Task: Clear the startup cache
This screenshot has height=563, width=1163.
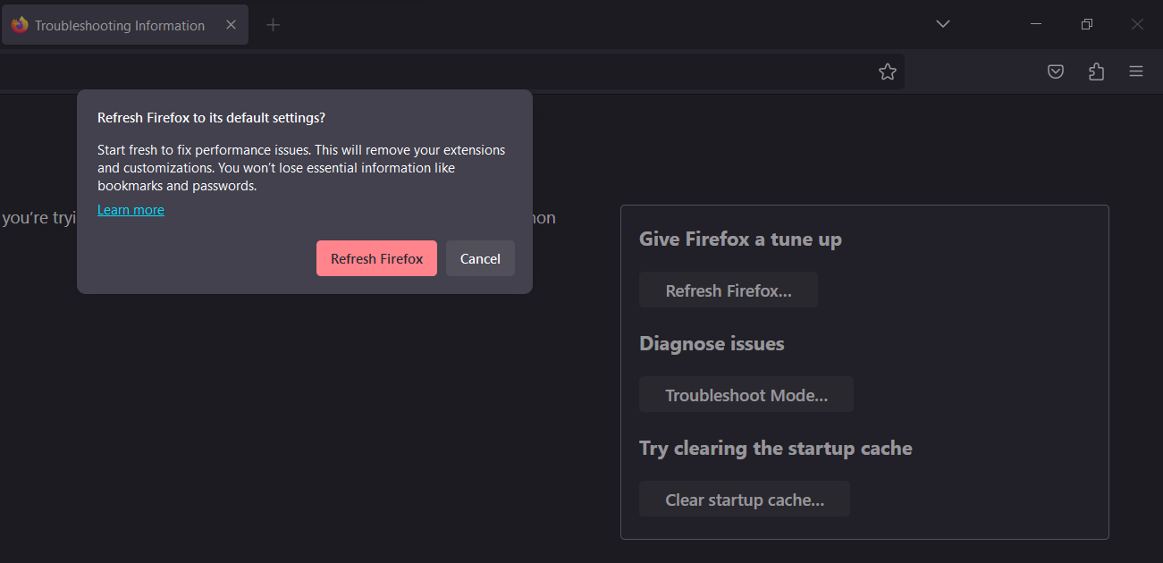Action: [x=744, y=499]
